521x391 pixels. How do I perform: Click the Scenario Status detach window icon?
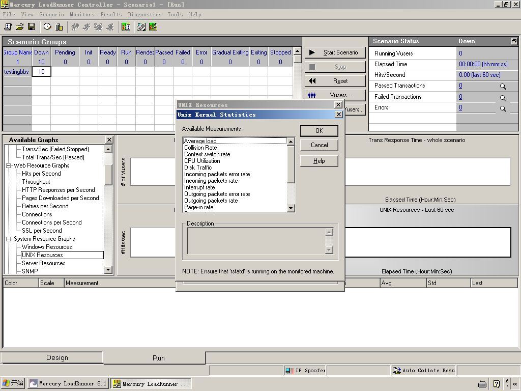pyautogui.click(x=514, y=41)
